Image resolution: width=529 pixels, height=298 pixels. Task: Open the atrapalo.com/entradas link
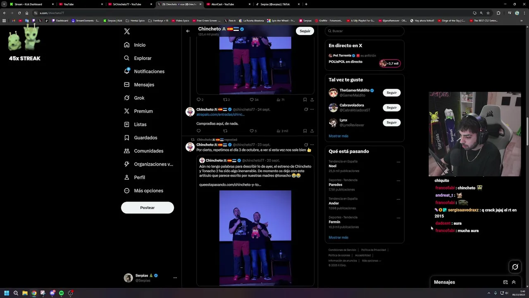[x=220, y=114]
